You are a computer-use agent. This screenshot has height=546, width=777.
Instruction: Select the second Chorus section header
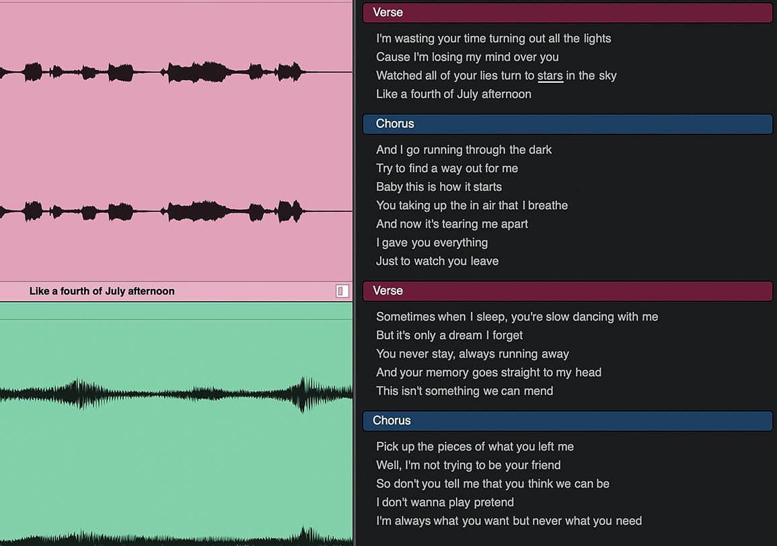(567, 421)
